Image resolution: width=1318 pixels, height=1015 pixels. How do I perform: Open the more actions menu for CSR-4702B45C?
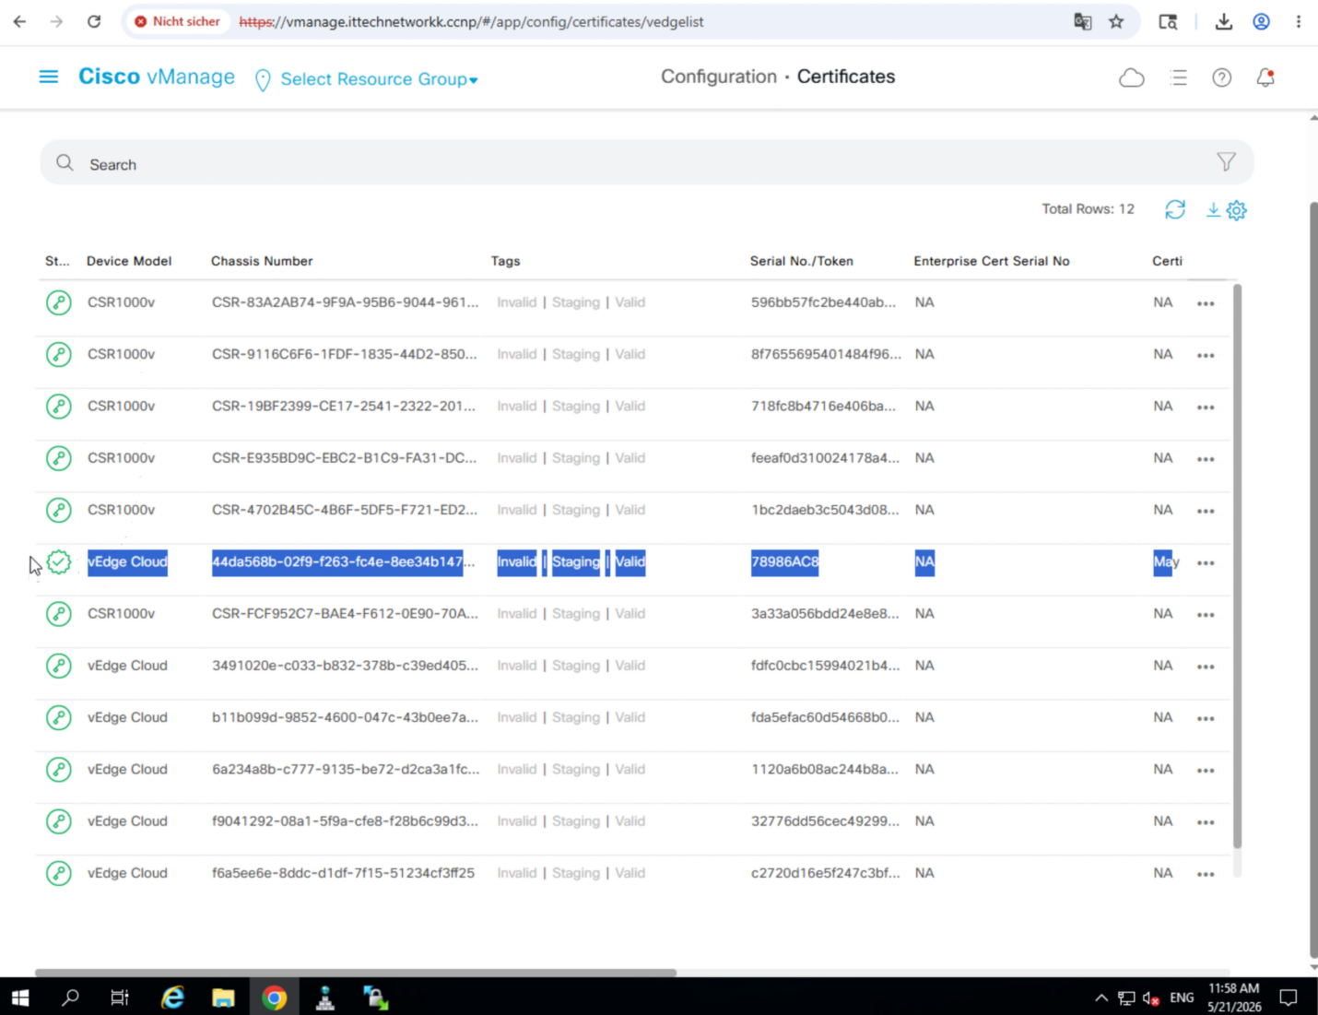click(x=1206, y=511)
